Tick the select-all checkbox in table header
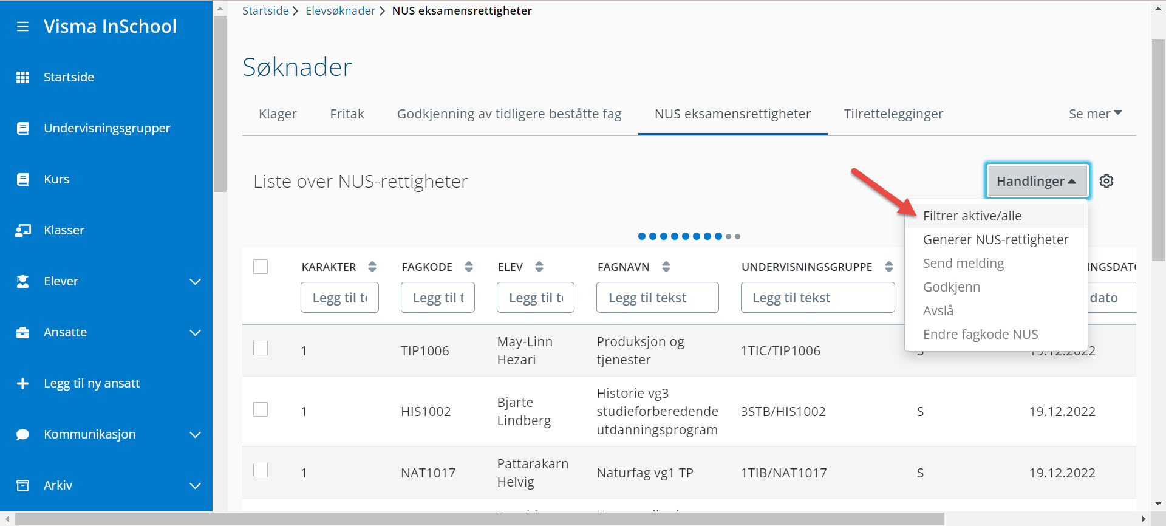The width and height of the screenshot is (1166, 526). point(261,267)
